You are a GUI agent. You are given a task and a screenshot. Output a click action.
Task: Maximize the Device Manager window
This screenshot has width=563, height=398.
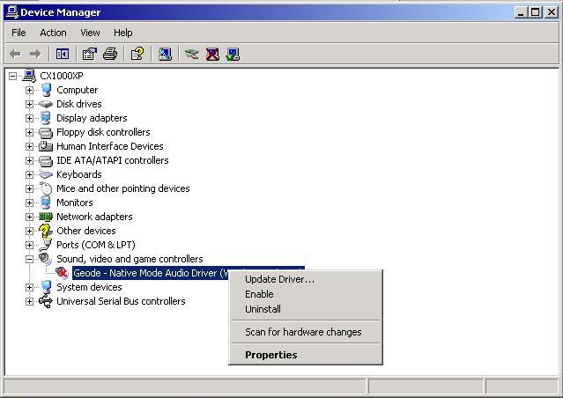(x=535, y=12)
